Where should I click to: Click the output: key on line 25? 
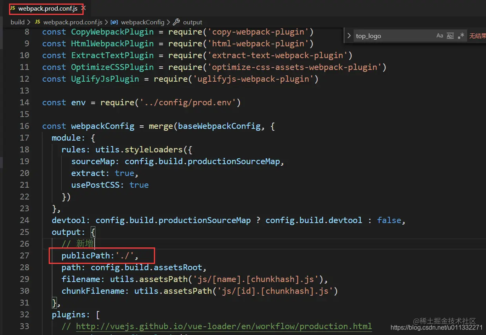pyautogui.click(x=69, y=232)
